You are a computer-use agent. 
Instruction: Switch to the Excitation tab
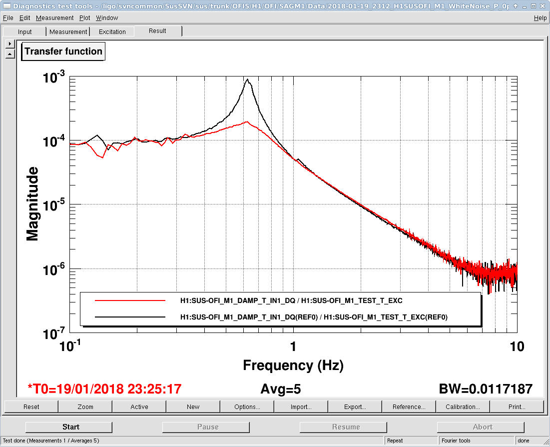[x=112, y=31]
